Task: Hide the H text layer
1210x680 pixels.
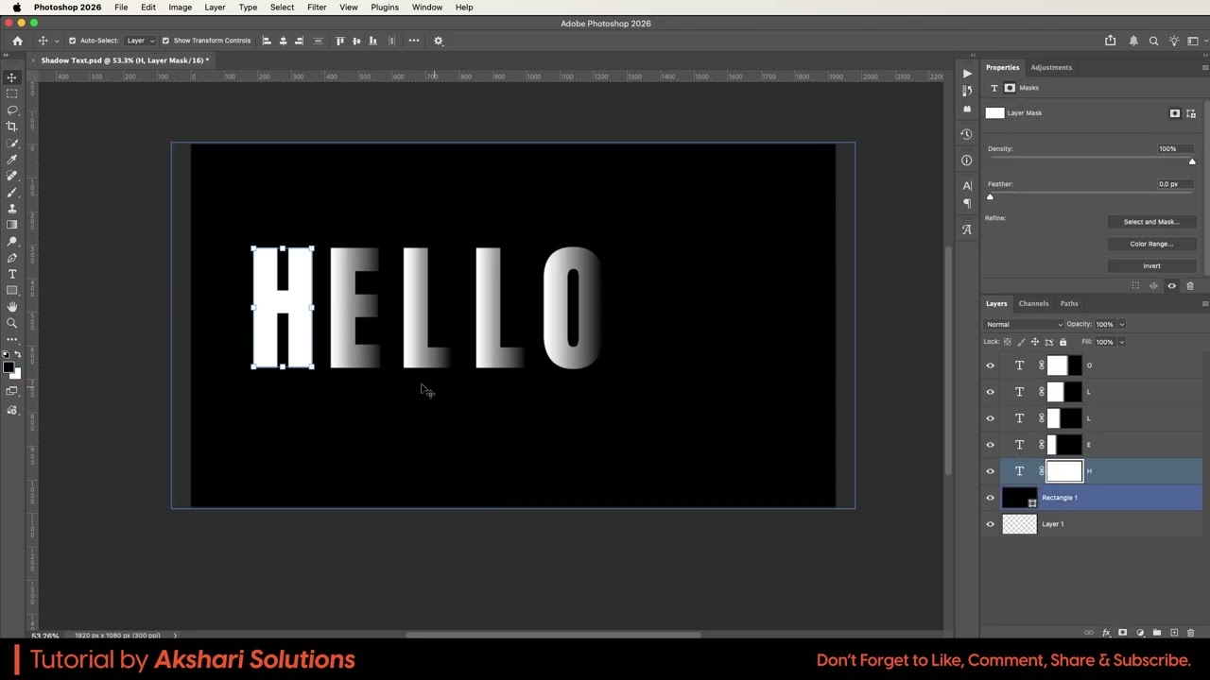Action: pyautogui.click(x=991, y=471)
